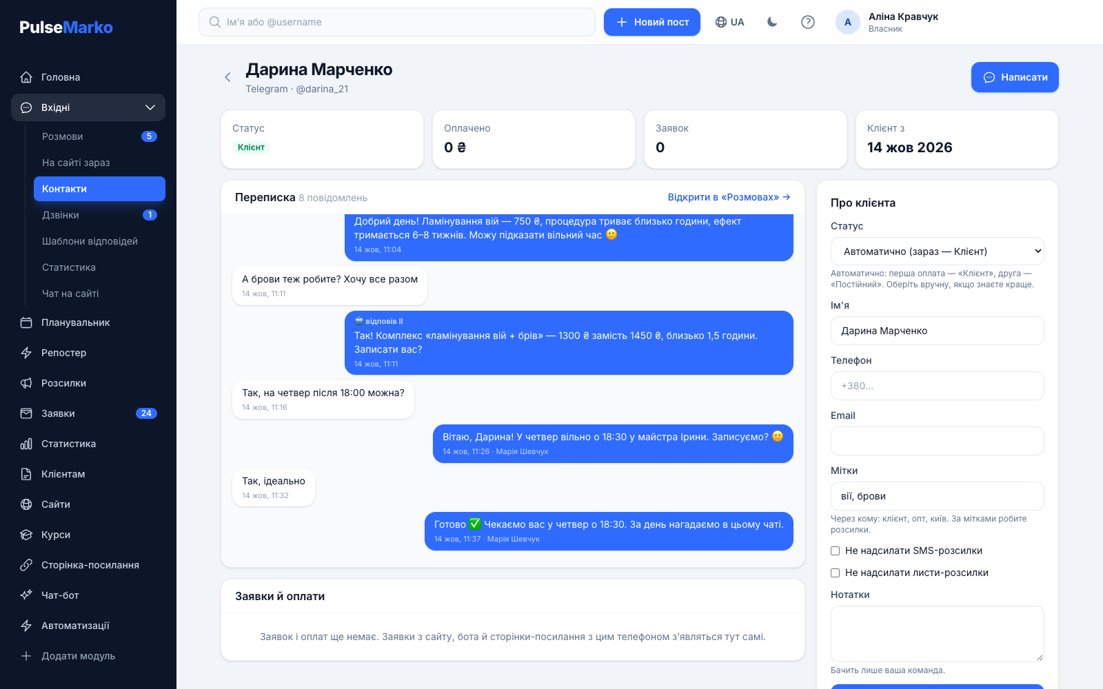
Task: Click the Репостер lightning icon
Action: [x=26, y=353]
